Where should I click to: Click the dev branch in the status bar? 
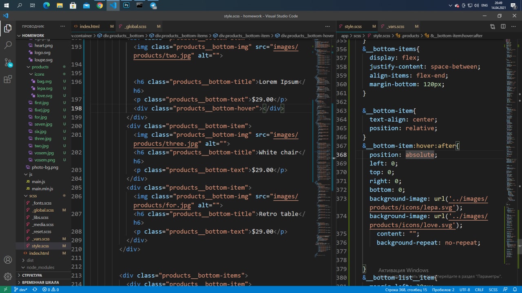click(20, 290)
